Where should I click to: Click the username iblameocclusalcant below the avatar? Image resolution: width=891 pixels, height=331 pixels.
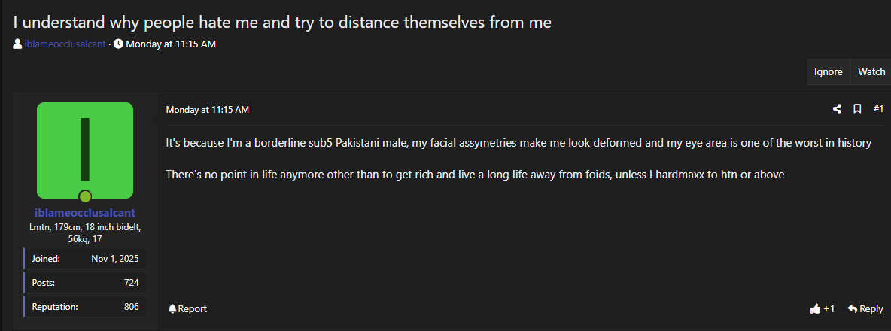pos(85,213)
